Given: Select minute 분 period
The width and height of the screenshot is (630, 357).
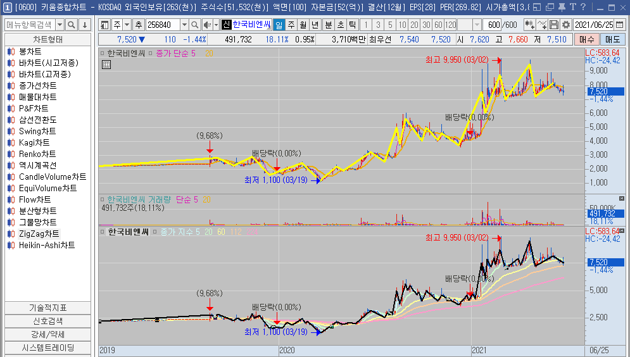Looking at the screenshot, I should pyautogui.click(x=328, y=25).
